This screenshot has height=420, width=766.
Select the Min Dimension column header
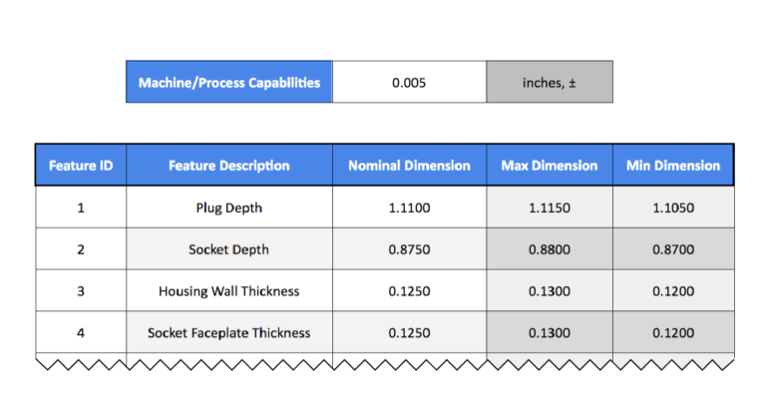coord(673,166)
